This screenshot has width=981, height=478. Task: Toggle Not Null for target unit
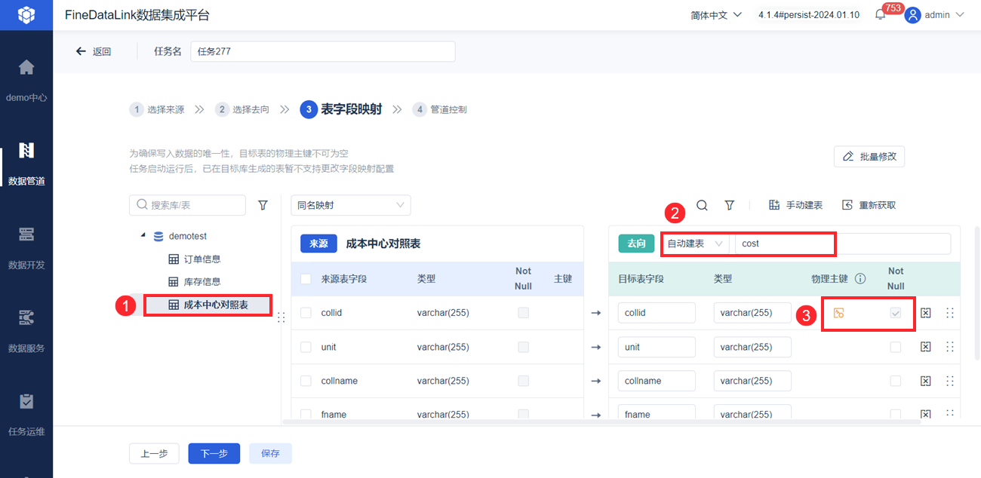coord(896,347)
